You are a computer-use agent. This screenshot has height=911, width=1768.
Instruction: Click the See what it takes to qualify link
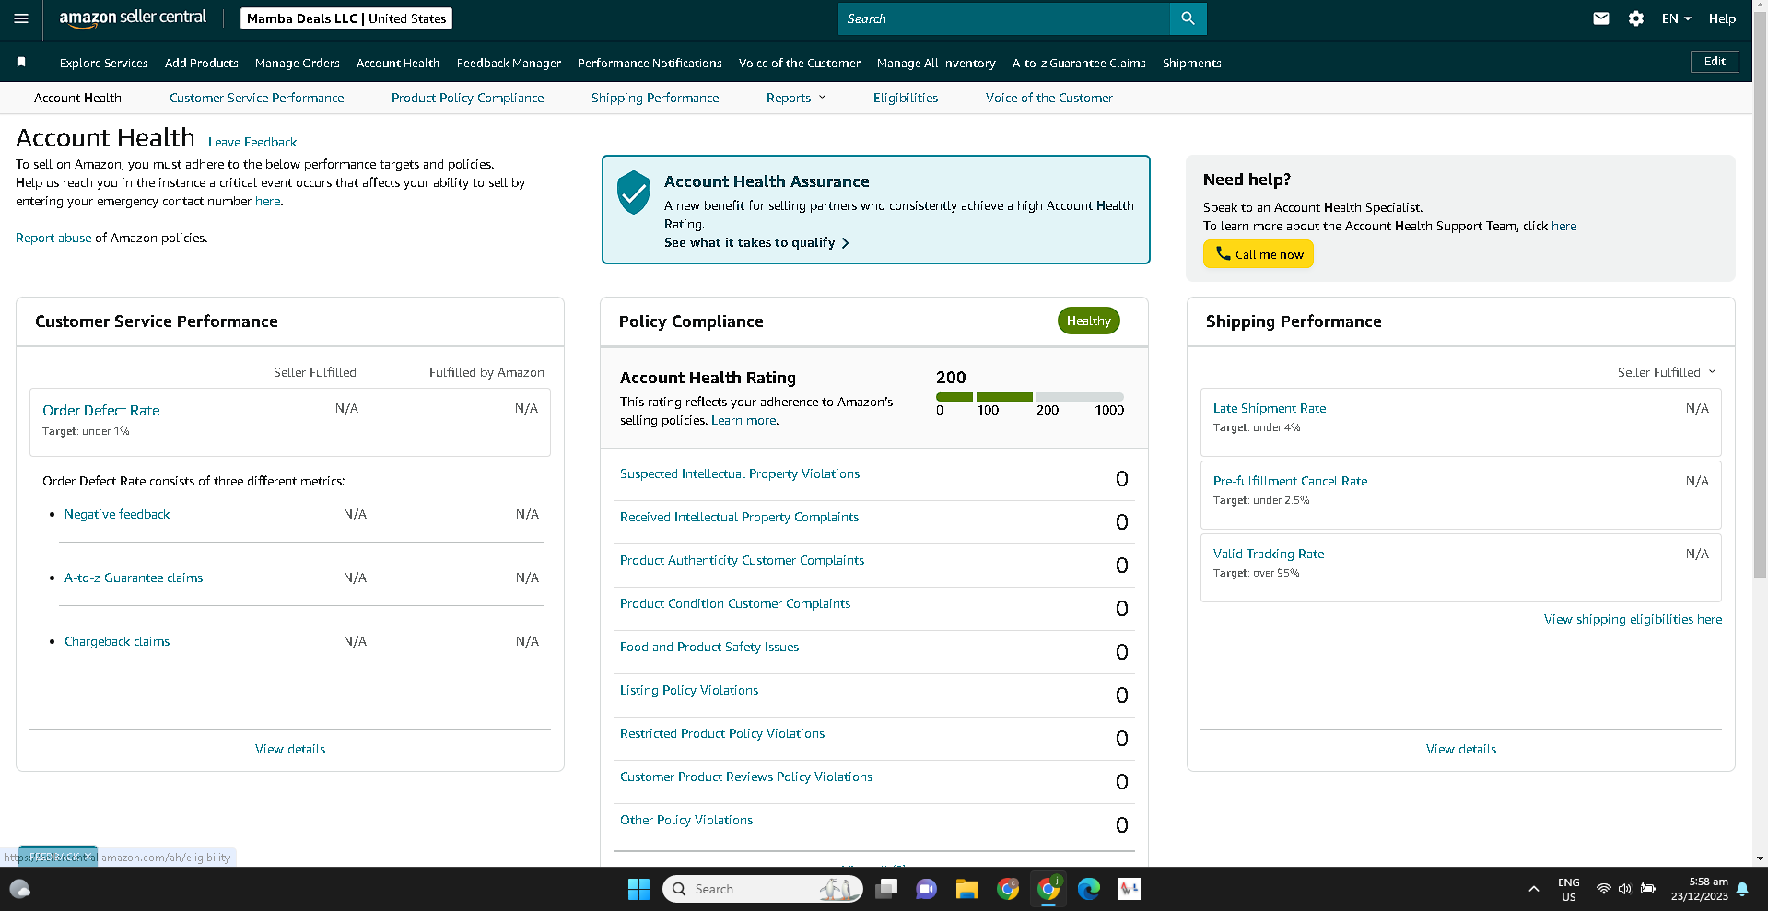point(756,242)
